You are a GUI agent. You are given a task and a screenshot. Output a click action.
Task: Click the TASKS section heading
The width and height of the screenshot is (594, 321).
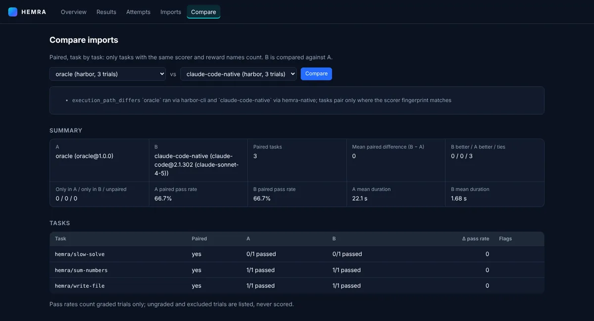tap(60, 223)
